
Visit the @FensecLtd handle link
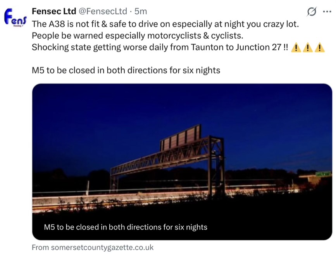pos(104,11)
